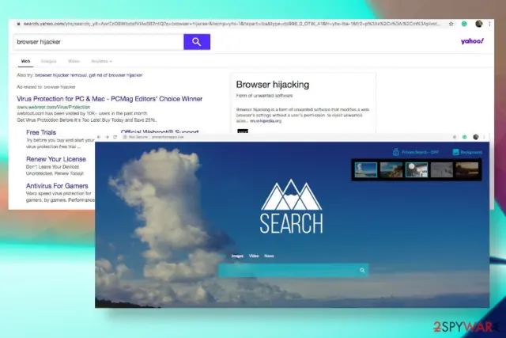This screenshot has height=338, width=506.
Task: Choose the coastal cliff background thumbnail
Action: click(391, 169)
